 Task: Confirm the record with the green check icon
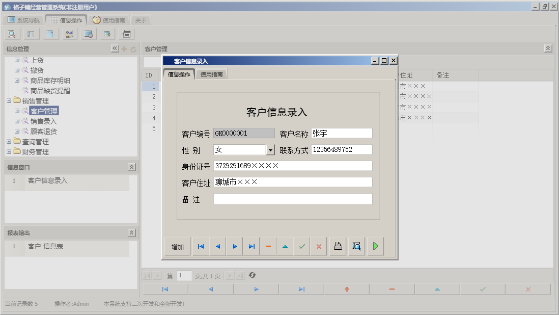[x=301, y=246]
